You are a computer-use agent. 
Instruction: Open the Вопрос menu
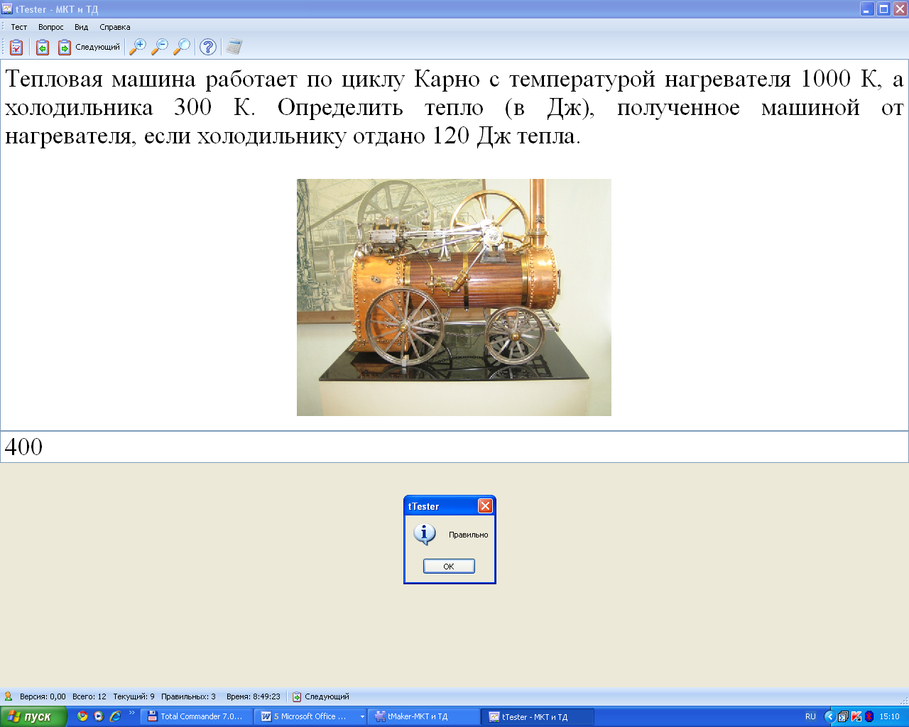[51, 27]
